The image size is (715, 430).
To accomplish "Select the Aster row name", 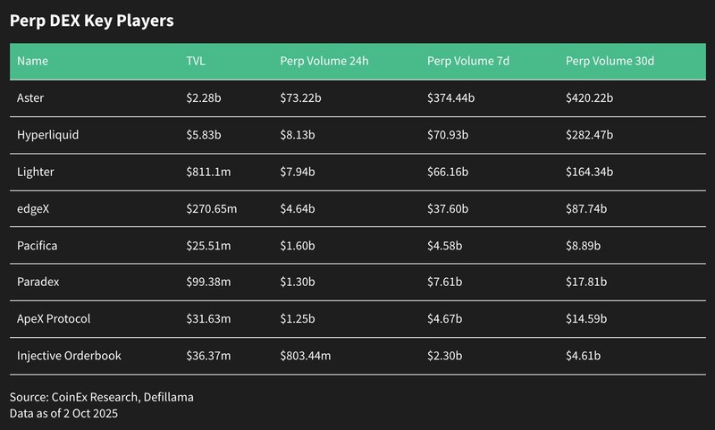I will coord(30,97).
